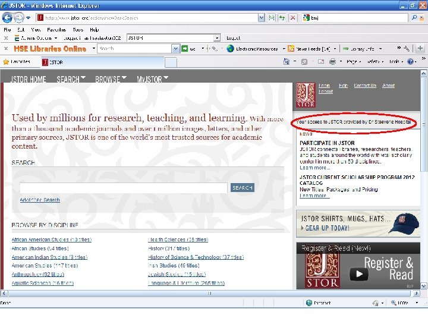Open the Safety dropdown in command bar
Viewport: 428px width, 321px height.
pos(374,62)
